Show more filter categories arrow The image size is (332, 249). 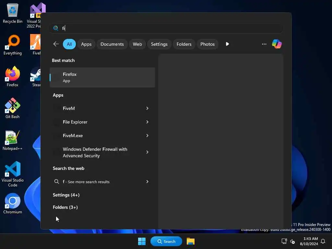click(x=227, y=44)
